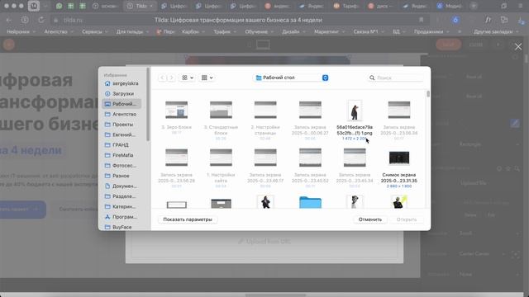The height and width of the screenshot is (297, 529).
Task: Close the Tilda image panel with X
Action: click(x=518, y=47)
